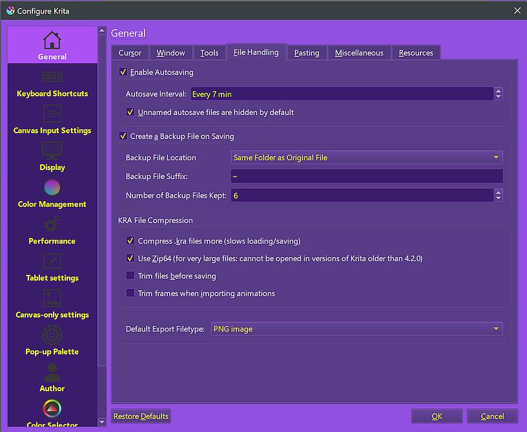Image resolution: width=527 pixels, height=432 pixels.
Task: Open Keyboard Shortcuts settings icon
Action: pos(52,77)
